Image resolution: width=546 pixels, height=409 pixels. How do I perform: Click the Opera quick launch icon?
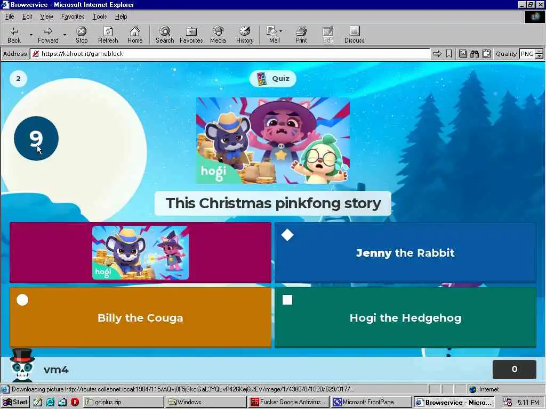pyautogui.click(x=75, y=402)
